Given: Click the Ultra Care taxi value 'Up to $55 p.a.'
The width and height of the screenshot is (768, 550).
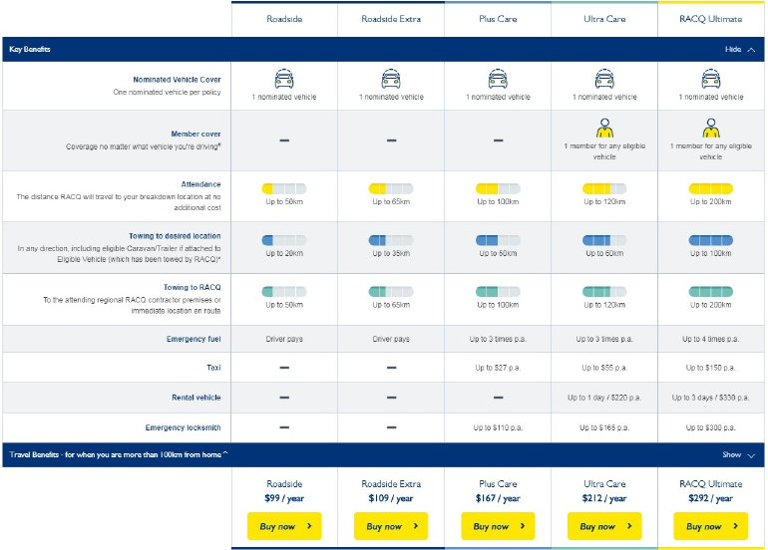Looking at the screenshot, I should [x=604, y=368].
